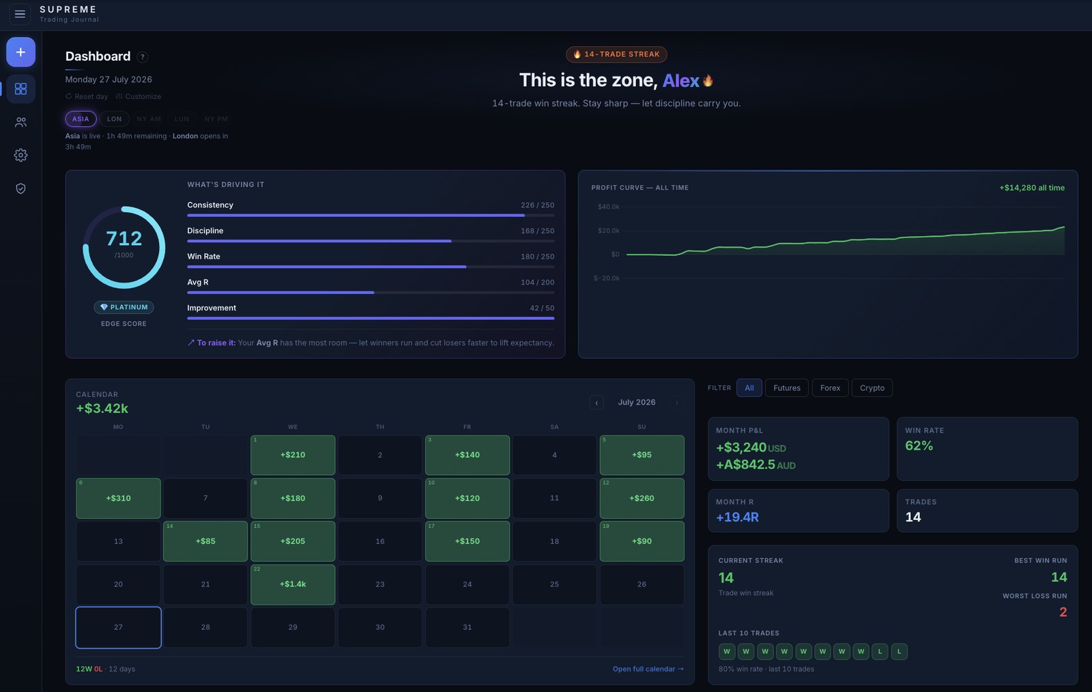Open calendar day 6 with +$310
The image size is (1092, 692).
[118, 498]
